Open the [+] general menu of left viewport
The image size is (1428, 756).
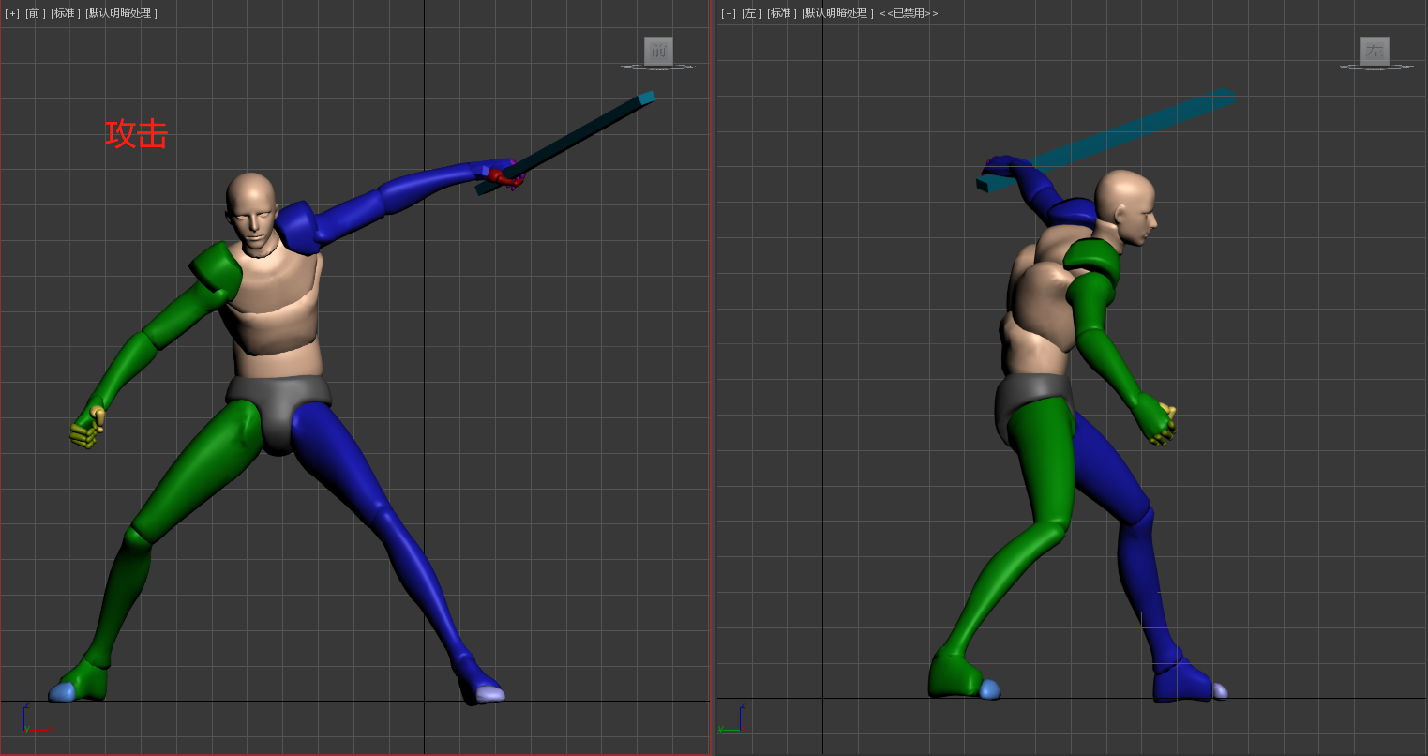(729, 13)
